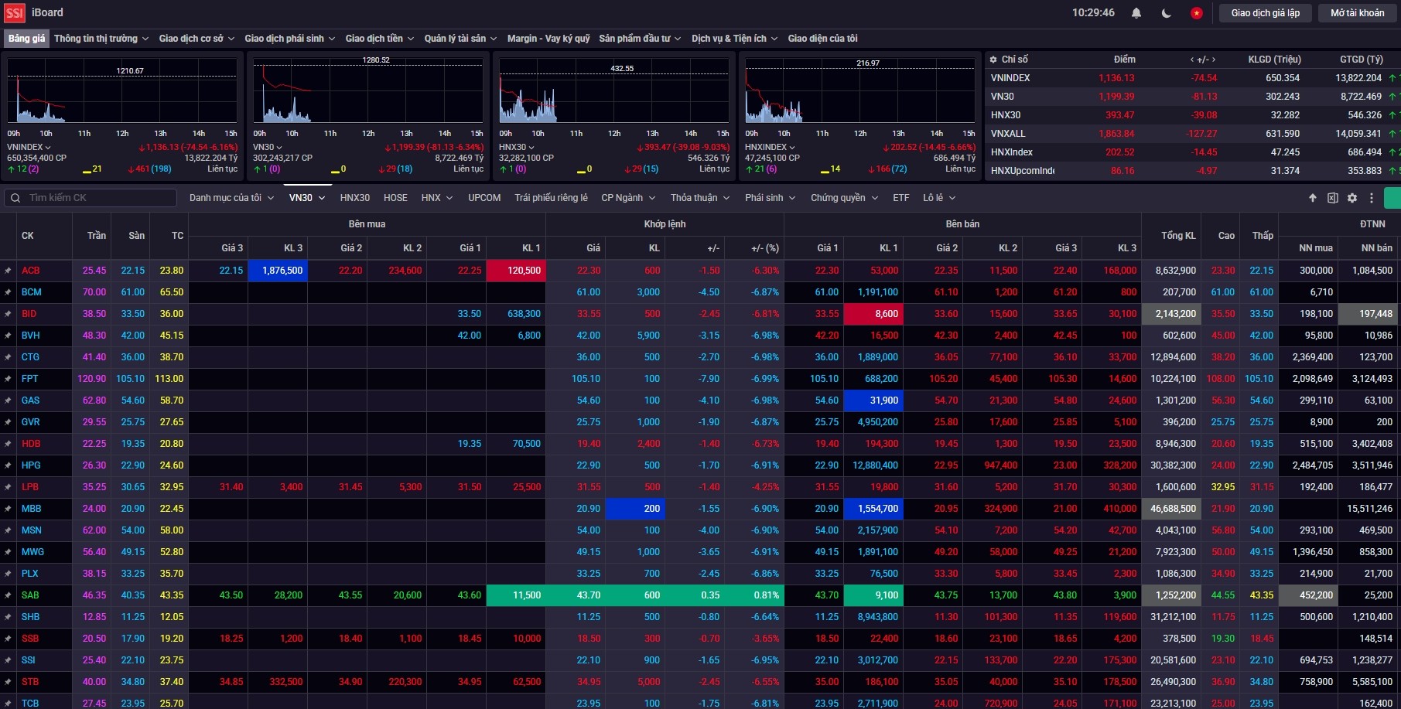Switch to the ETF tab

pyautogui.click(x=901, y=198)
